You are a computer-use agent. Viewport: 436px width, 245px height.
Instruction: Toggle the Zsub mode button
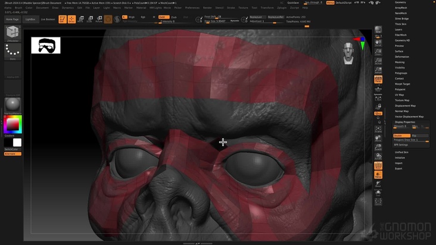174,17
